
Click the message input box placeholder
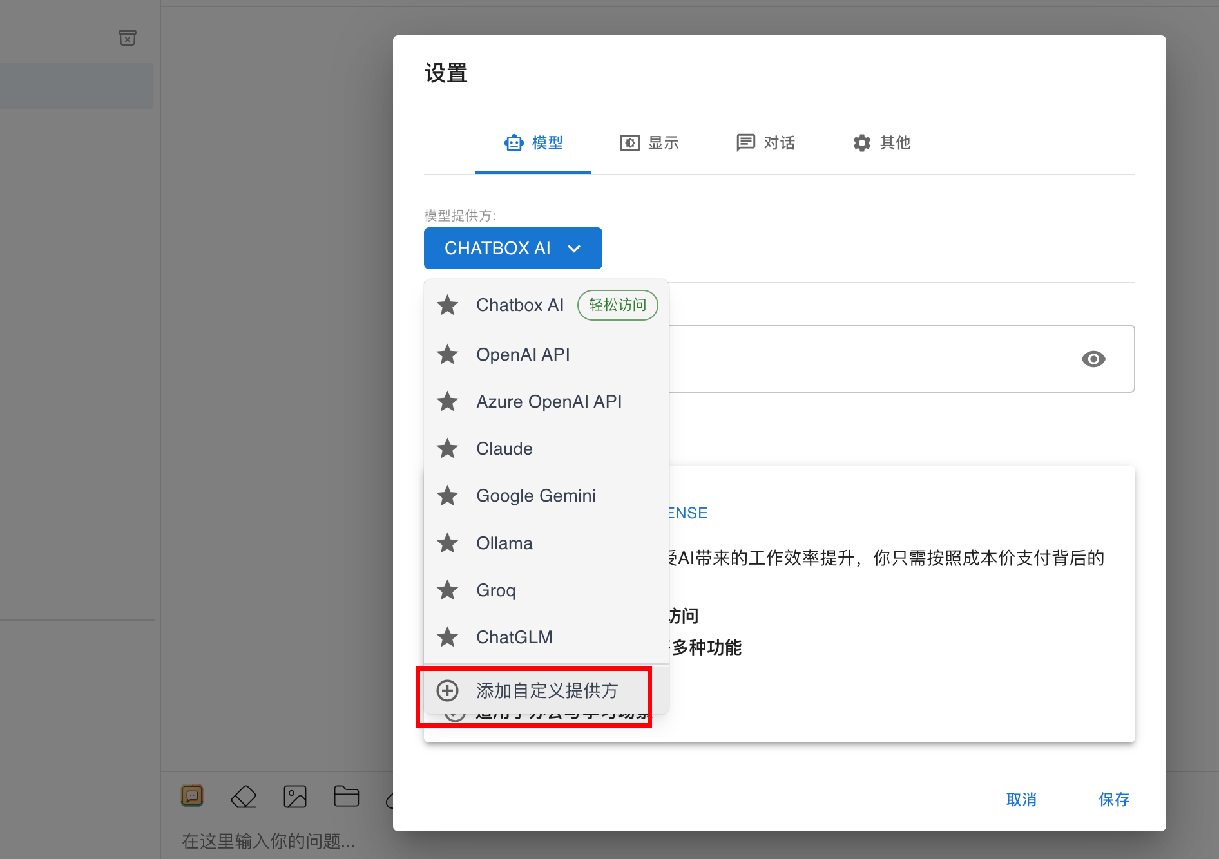[x=268, y=841]
